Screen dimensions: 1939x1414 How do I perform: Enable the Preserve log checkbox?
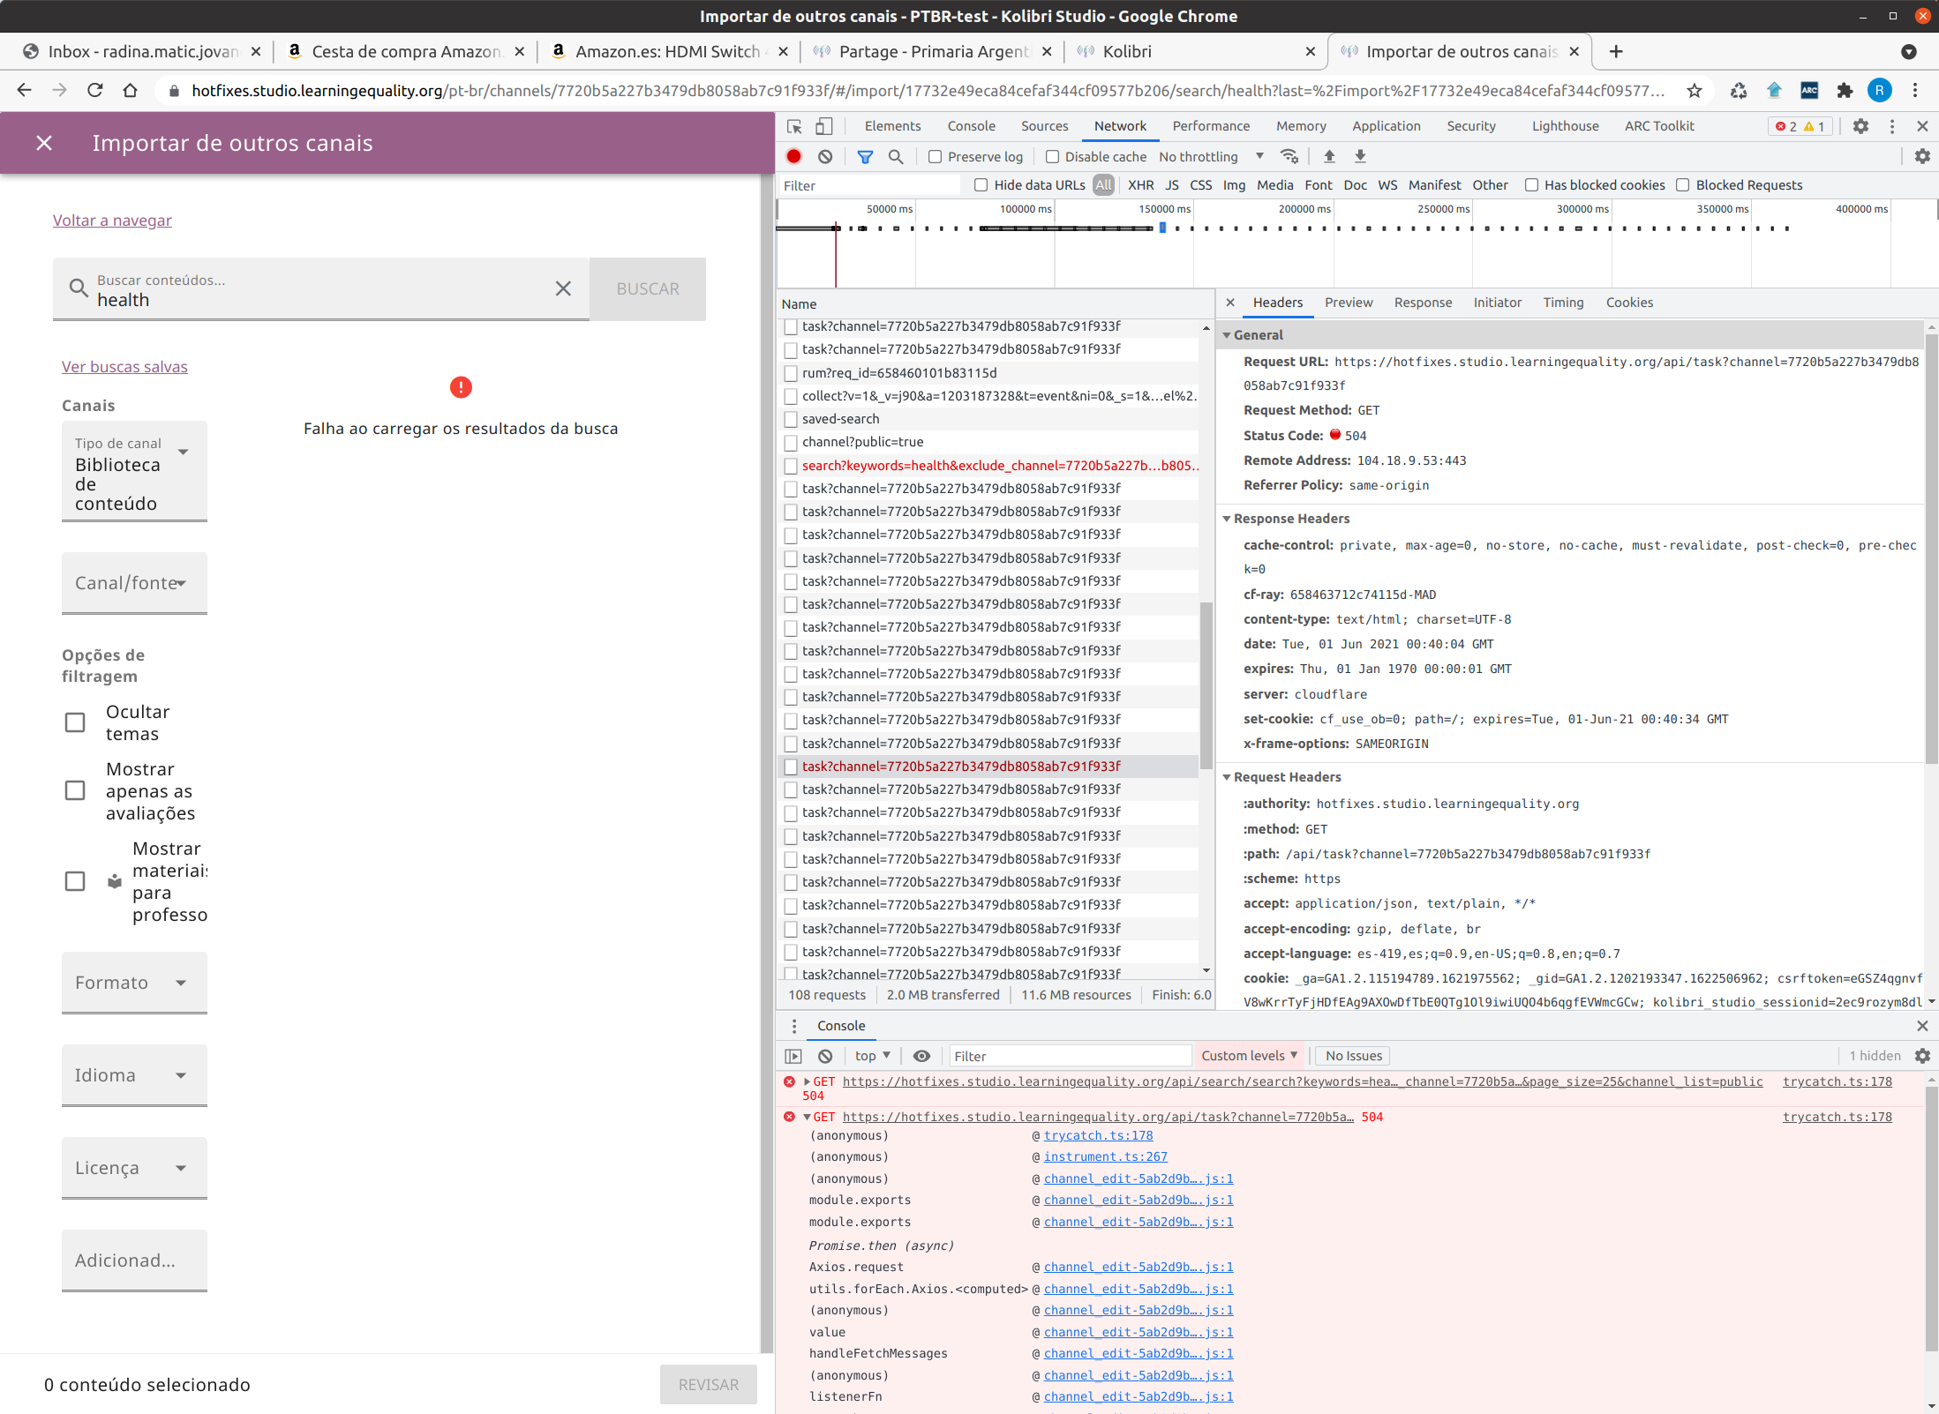pyautogui.click(x=936, y=157)
